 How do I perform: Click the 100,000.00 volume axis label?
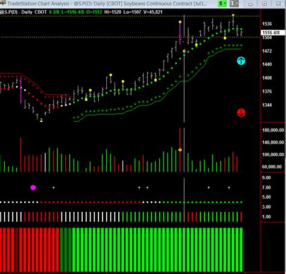(x=273, y=155)
